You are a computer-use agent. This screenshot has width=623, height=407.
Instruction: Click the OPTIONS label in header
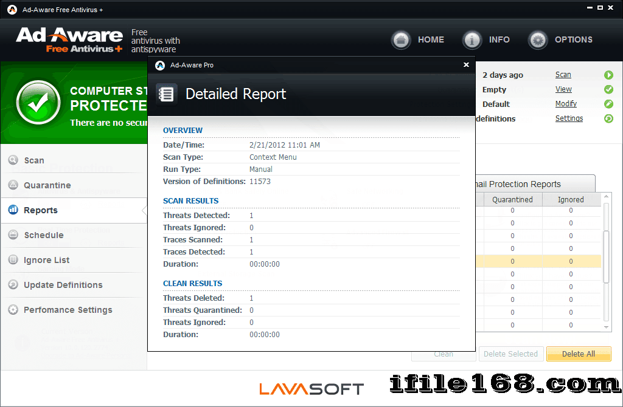click(x=573, y=39)
